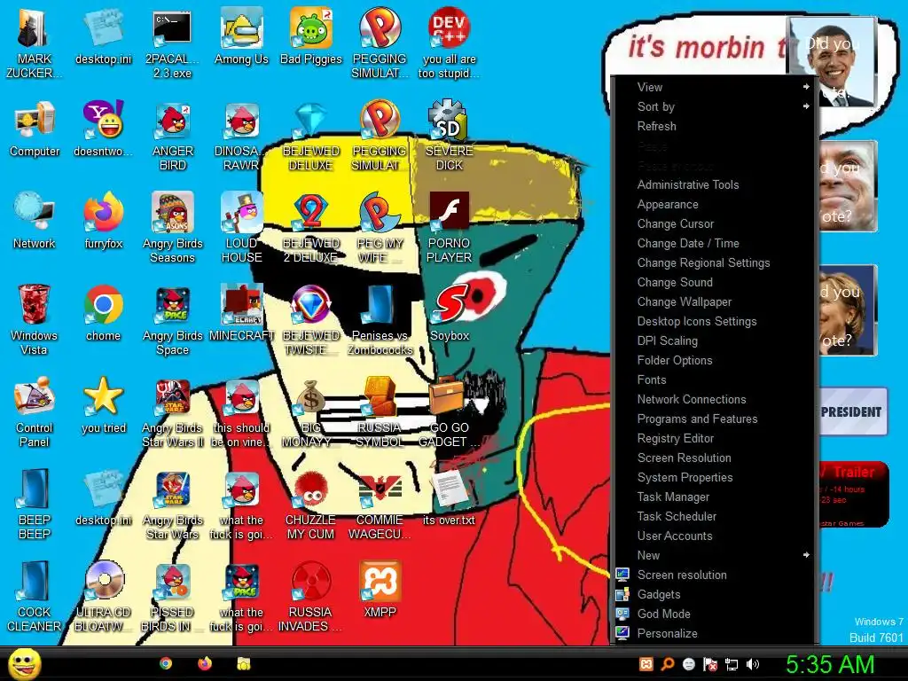This screenshot has width=908, height=681.
Task: Expand the Sort by submenu
Action: 716,106
